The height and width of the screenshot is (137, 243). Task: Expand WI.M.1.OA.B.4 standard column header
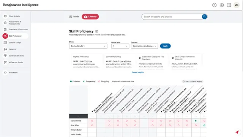point(179,111)
